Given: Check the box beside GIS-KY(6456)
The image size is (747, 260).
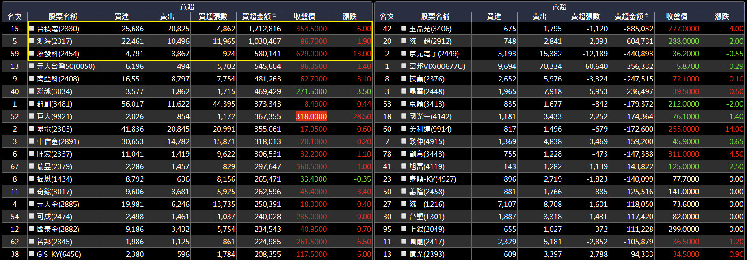Looking at the screenshot, I should [32, 254].
